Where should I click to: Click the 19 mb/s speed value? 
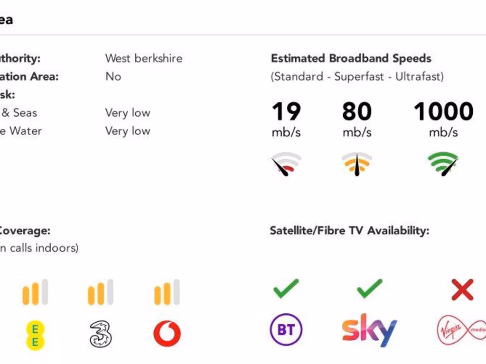point(286,112)
